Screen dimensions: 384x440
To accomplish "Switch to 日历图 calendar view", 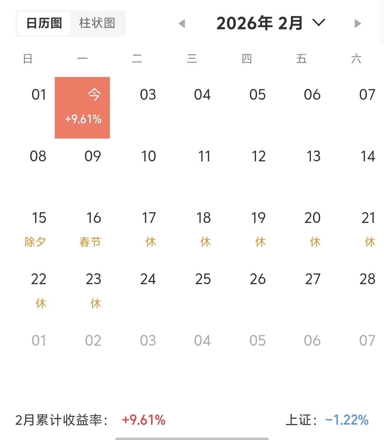I will pyautogui.click(x=44, y=23).
